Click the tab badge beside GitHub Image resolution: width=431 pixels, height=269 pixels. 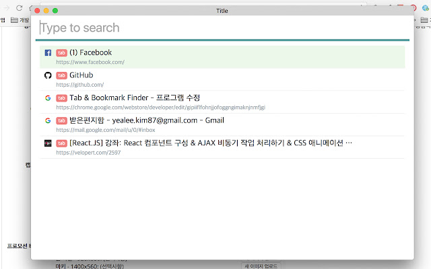coord(61,75)
